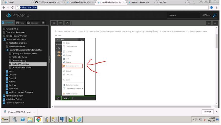Open pgAdmin elephant icon in taskbar

coord(62,119)
